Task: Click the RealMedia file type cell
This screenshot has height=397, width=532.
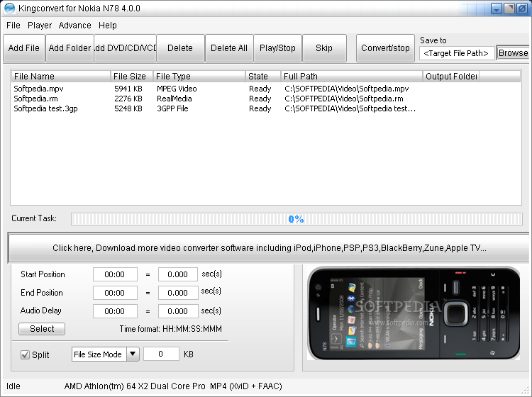Action: (174, 99)
